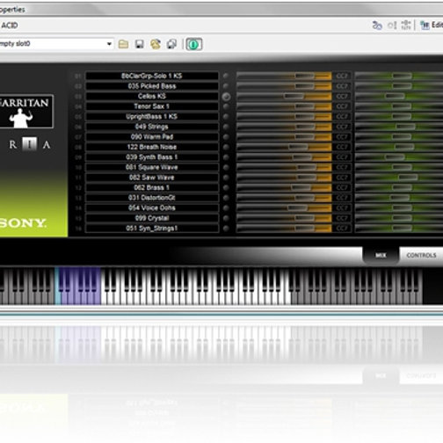Open the 039 Synth Bass 1 instrument slot
This screenshot has width=443, height=443.
coord(152,157)
